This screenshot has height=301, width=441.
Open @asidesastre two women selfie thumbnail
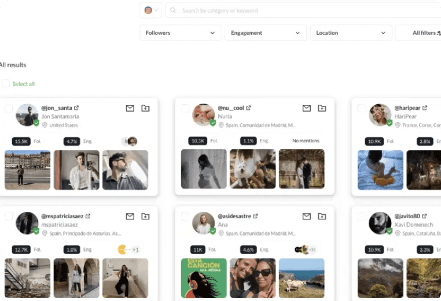pyautogui.click(x=253, y=278)
